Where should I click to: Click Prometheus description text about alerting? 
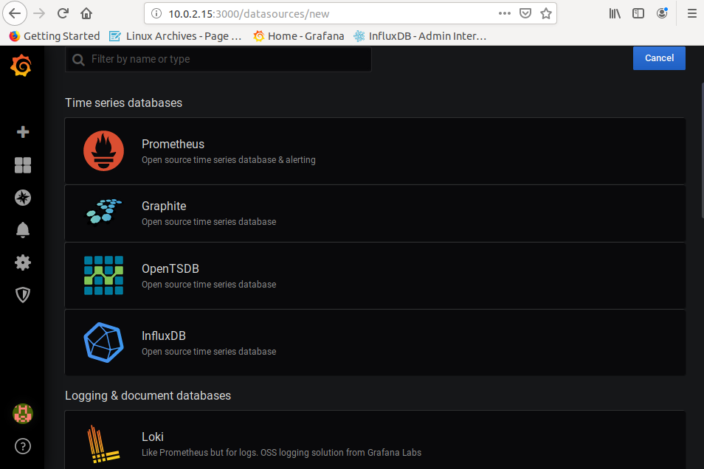click(229, 160)
